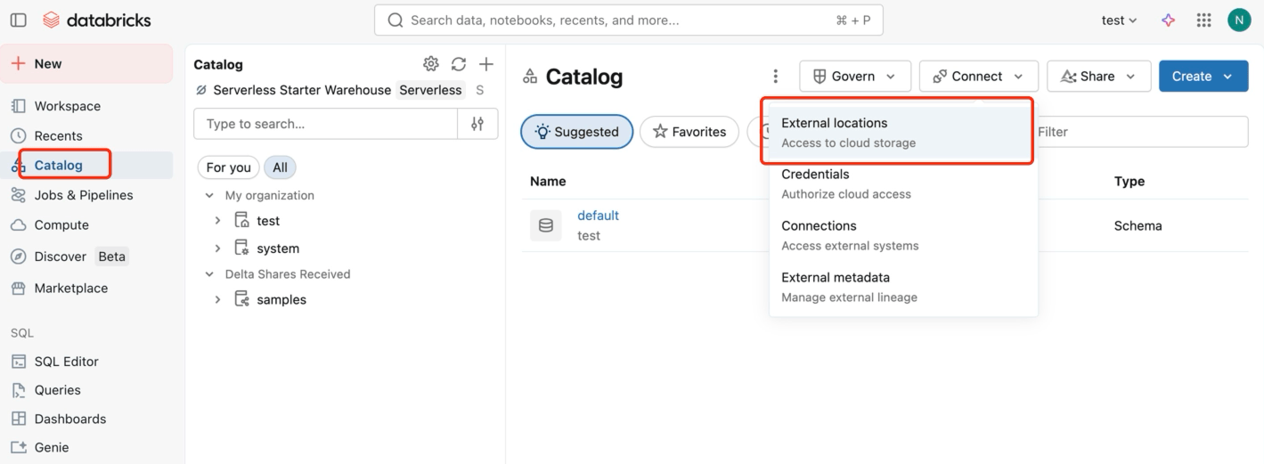This screenshot has width=1264, height=464.
Task: Open the apps grid icon
Action: point(1203,20)
